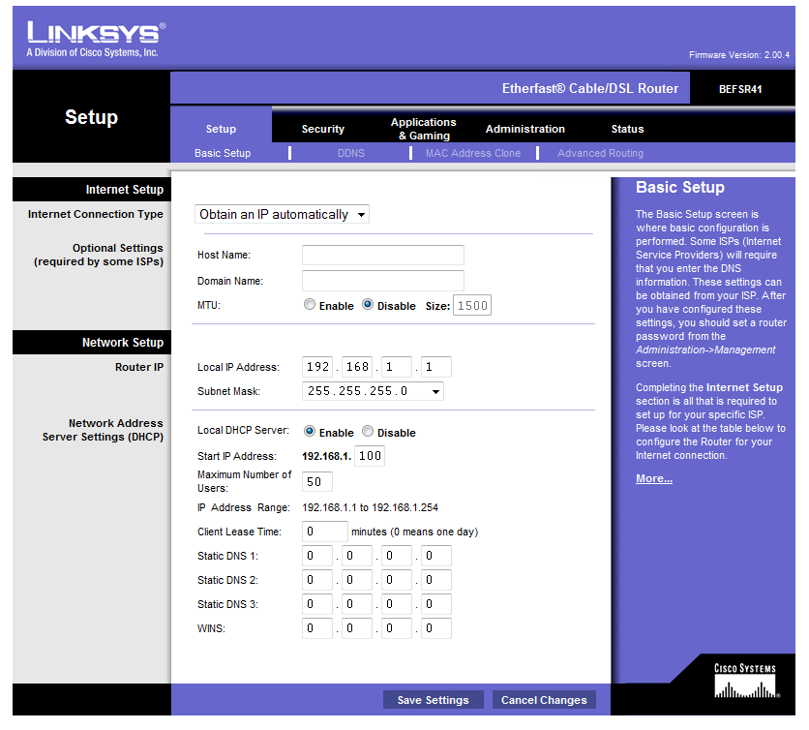
Task: Click Static DNS 3 second octet field
Action: click(357, 604)
